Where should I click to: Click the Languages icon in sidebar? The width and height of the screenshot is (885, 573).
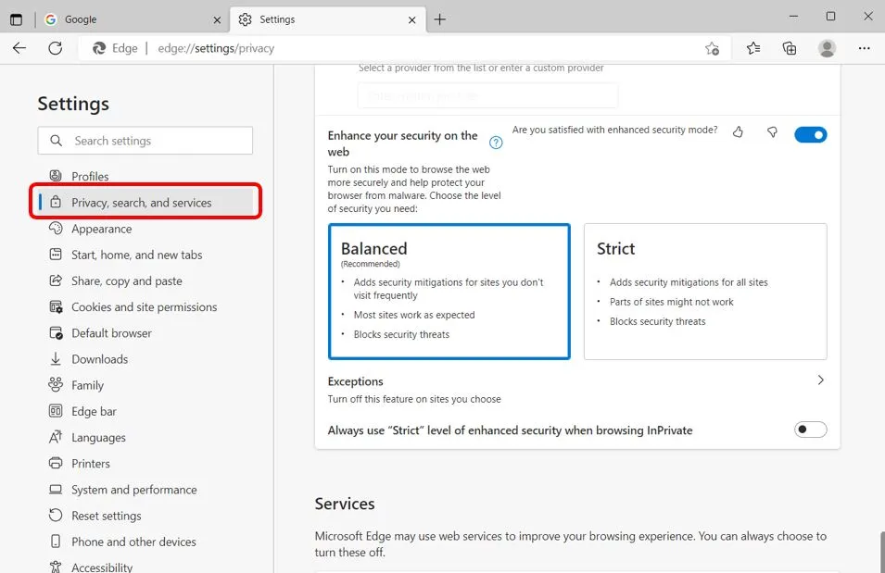[x=56, y=437]
